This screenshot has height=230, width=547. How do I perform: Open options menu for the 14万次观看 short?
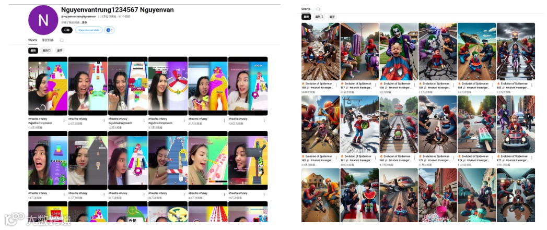[264, 195]
